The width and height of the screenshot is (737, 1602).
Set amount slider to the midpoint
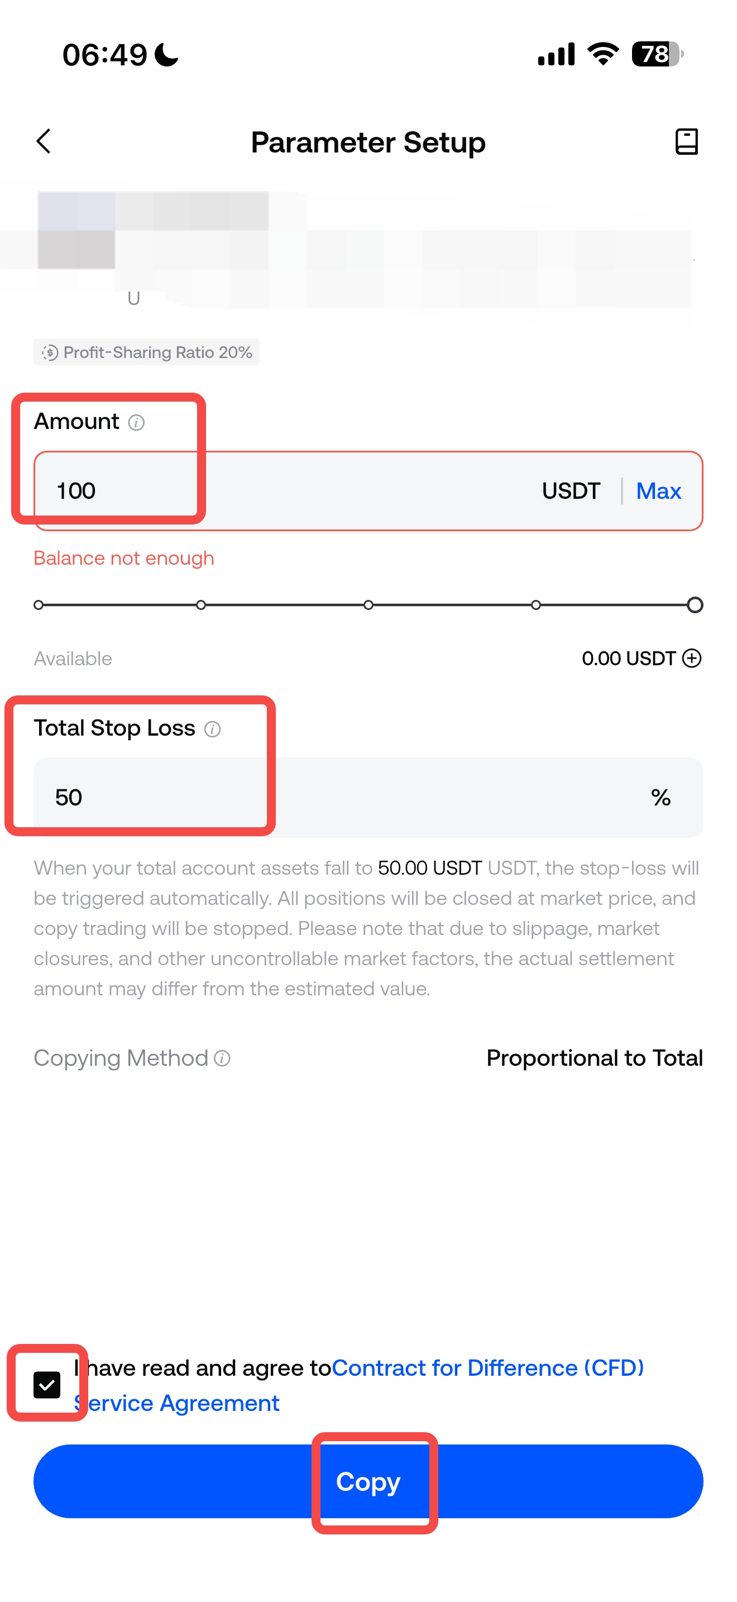368,605
